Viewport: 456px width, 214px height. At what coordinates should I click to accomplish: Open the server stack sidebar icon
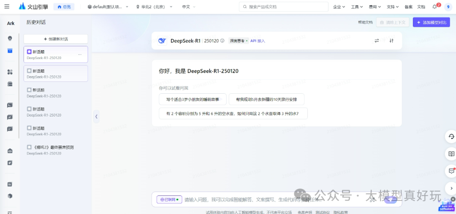click(10, 84)
